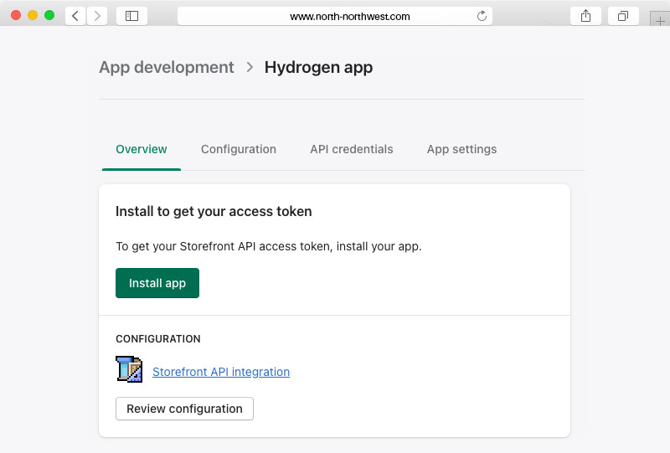
Task: Go forward to the next page
Action: 97,16
